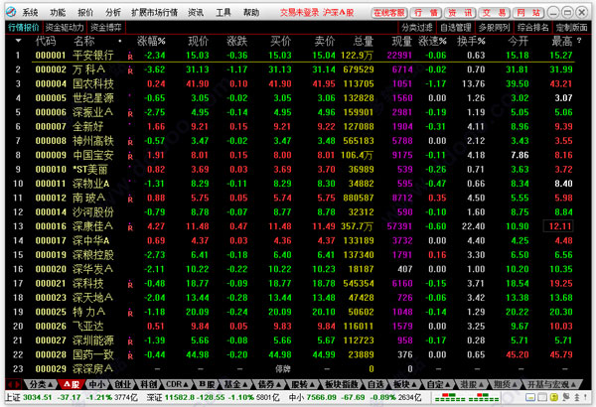Screen dimensions: 596x407
Task: Open 自选管理
Action: [x=455, y=28]
